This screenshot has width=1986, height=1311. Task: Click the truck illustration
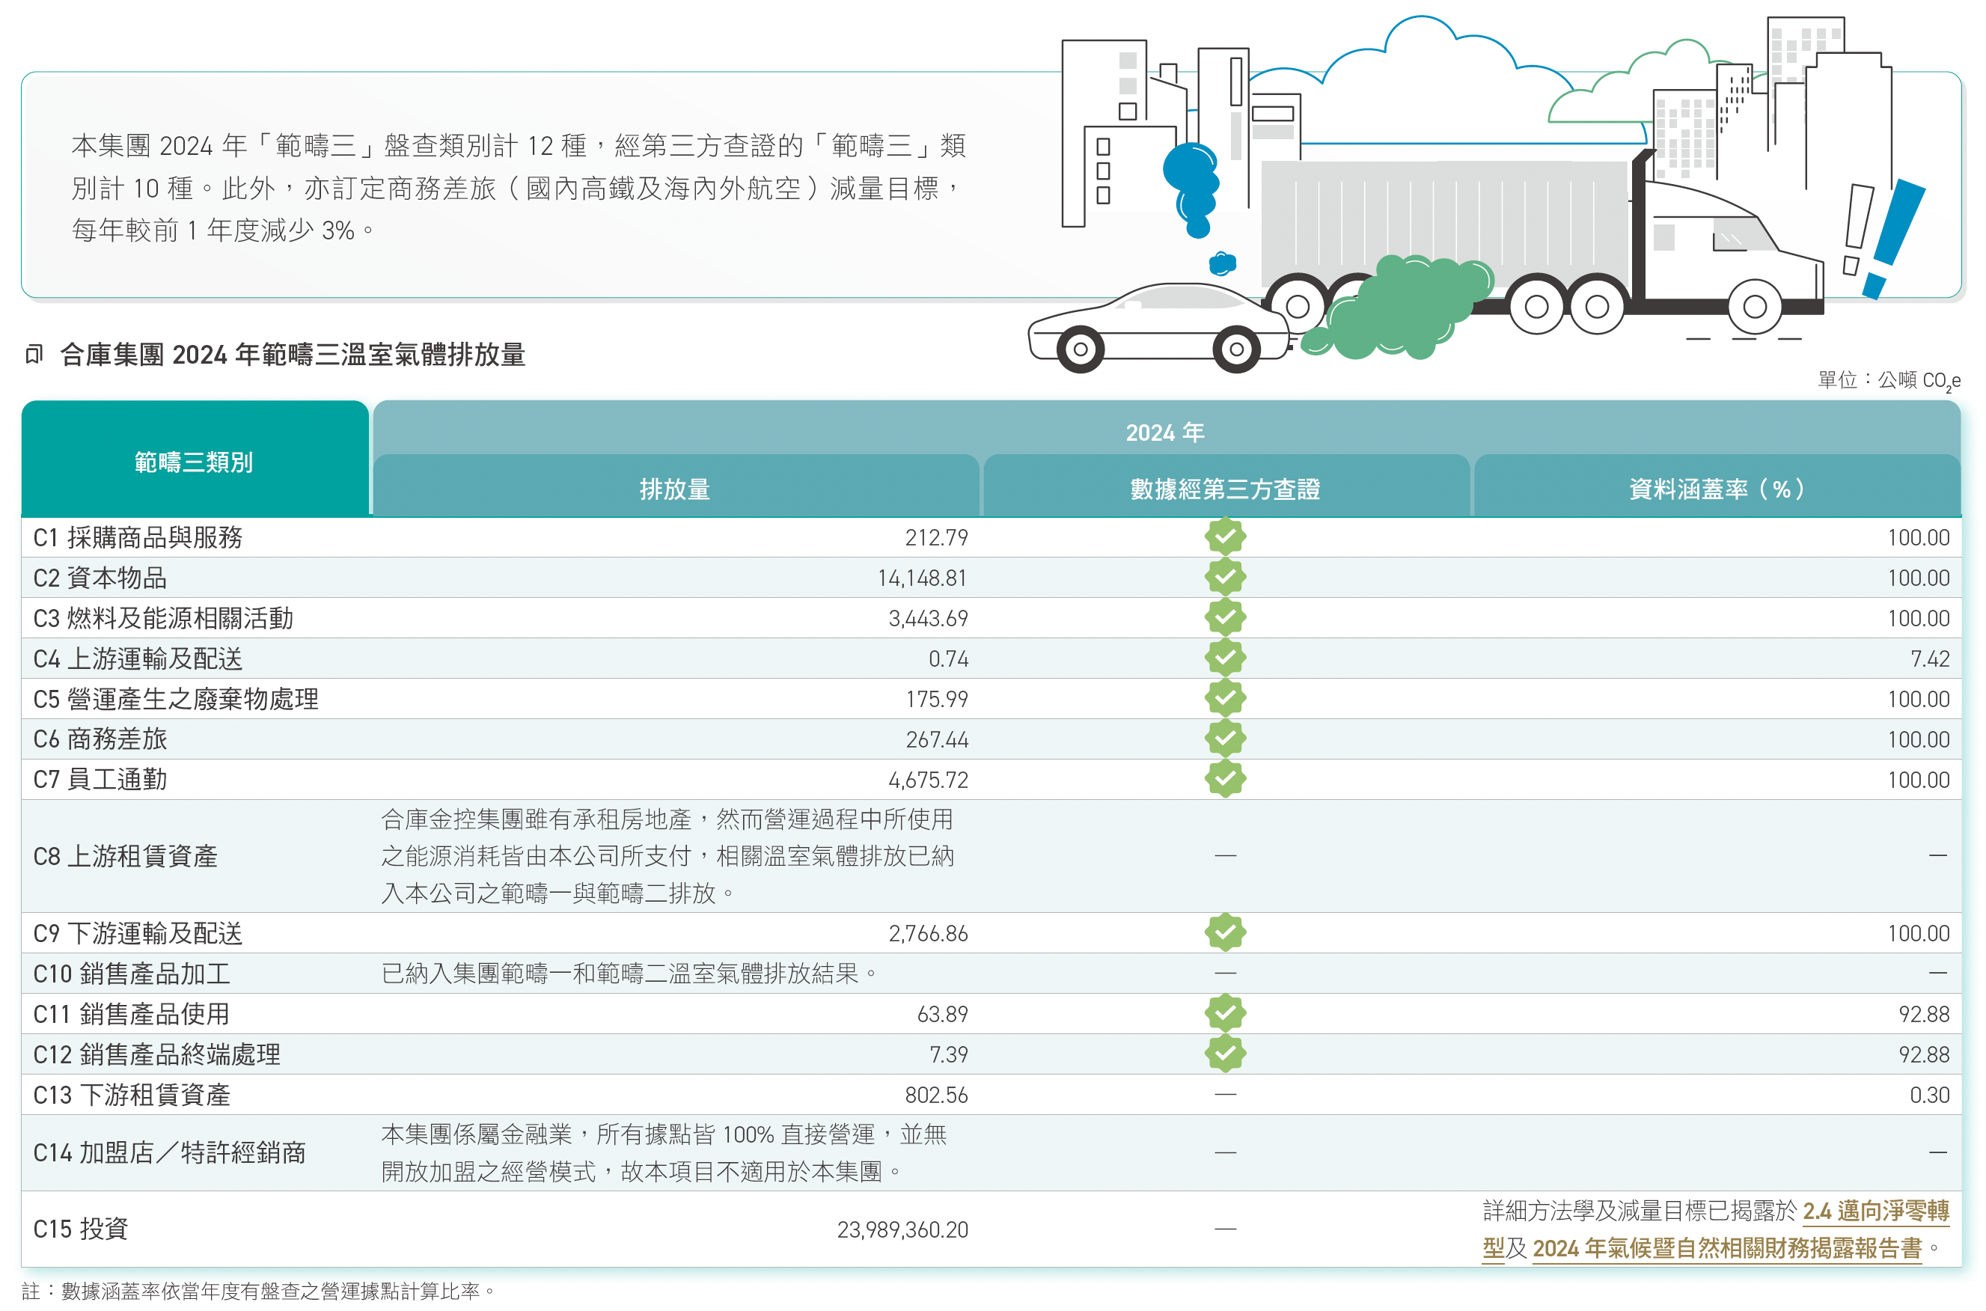1542,242
